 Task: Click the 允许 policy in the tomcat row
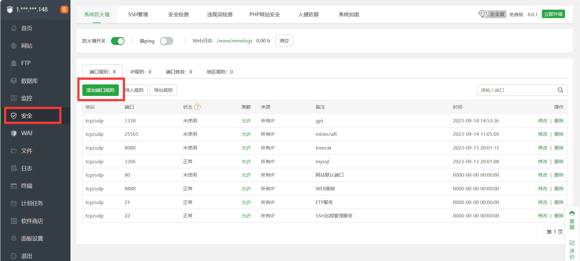(x=246, y=148)
